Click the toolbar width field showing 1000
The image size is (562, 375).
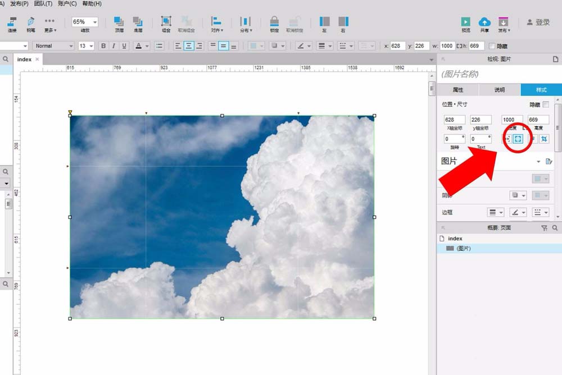pos(447,46)
